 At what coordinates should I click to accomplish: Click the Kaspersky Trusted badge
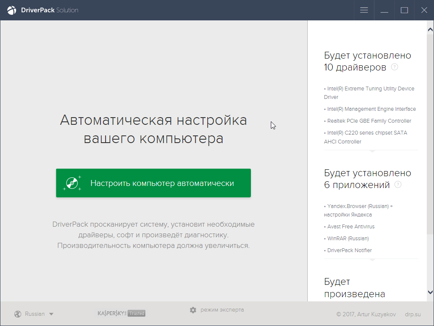(x=122, y=313)
